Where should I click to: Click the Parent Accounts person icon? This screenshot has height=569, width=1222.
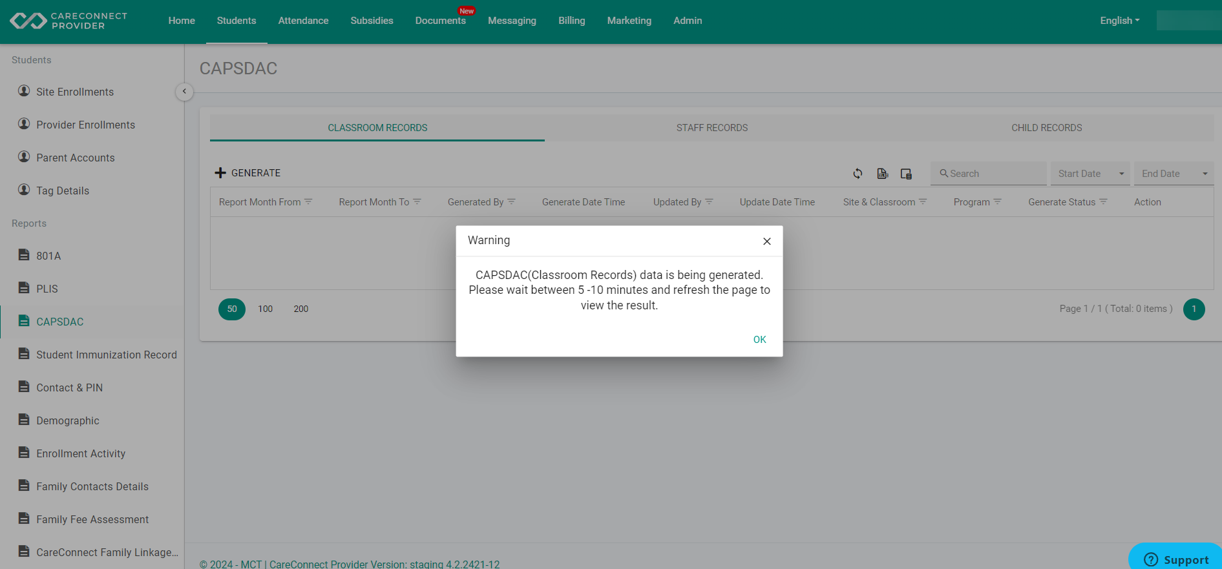(24, 157)
